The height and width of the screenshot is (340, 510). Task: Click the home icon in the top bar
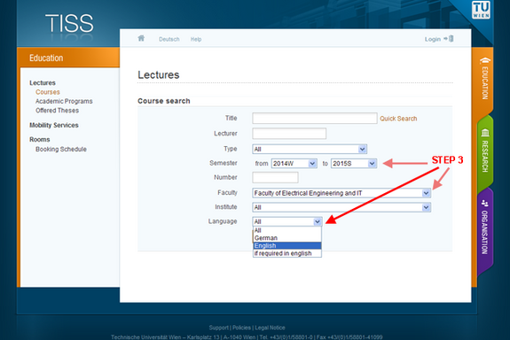click(141, 38)
